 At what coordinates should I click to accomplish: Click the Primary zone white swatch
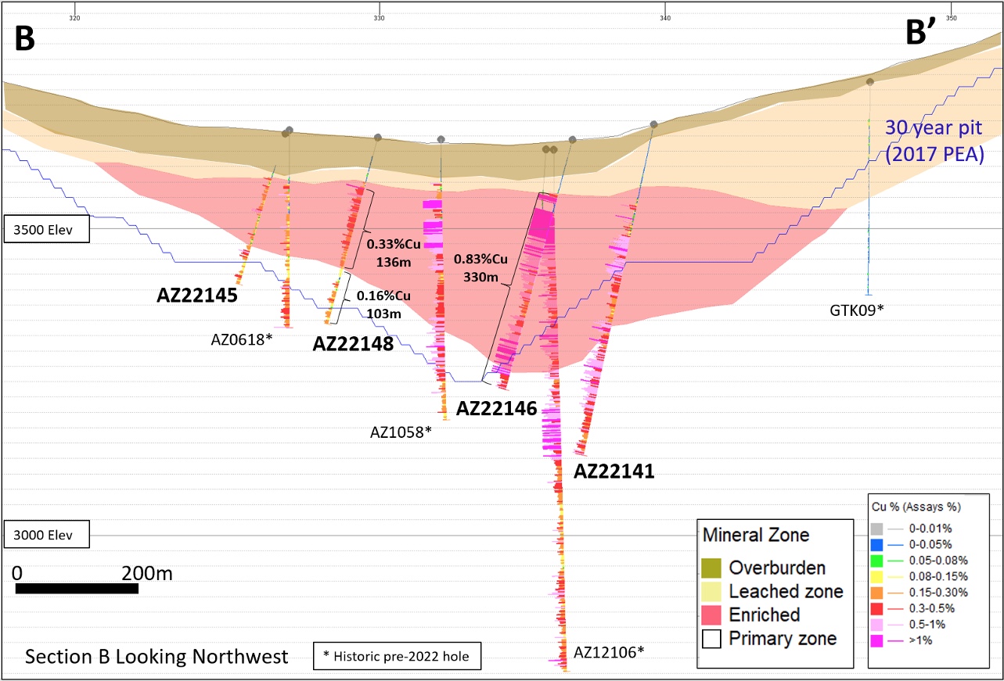click(711, 639)
